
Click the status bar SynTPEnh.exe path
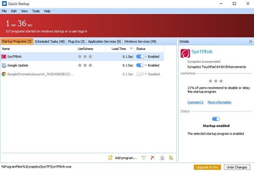[x=36, y=167]
